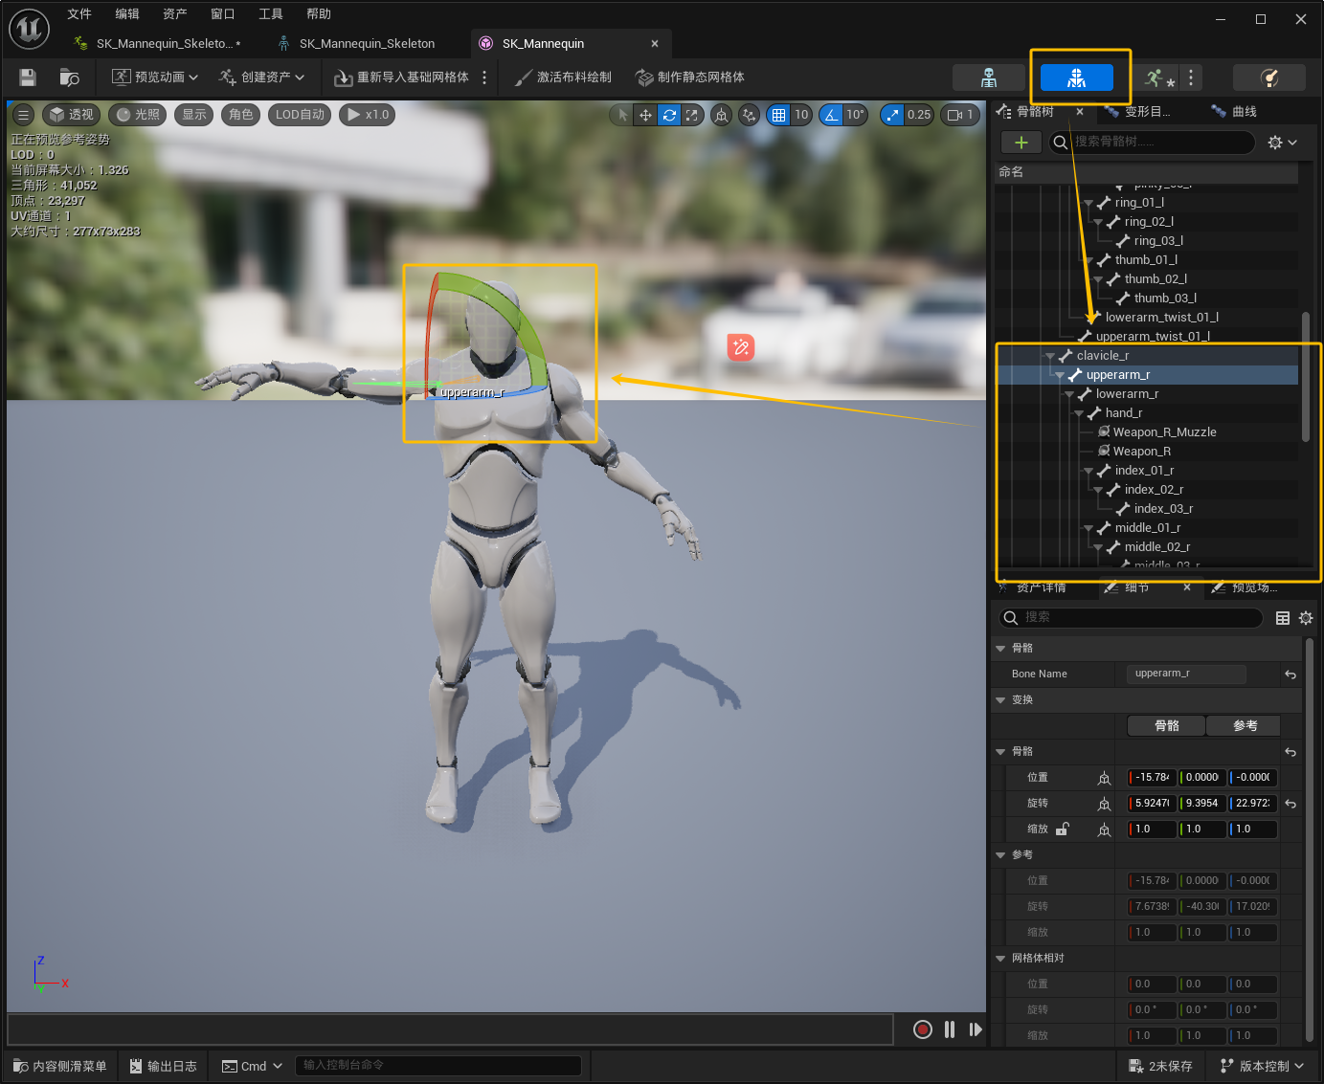Click the record animation button

(x=922, y=1029)
